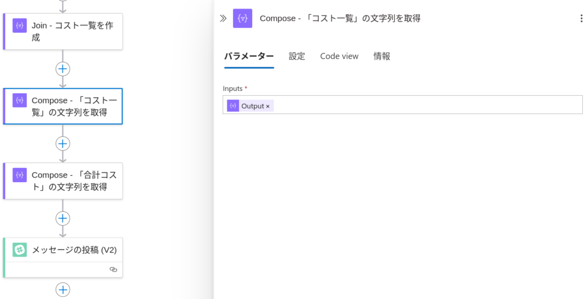Click the Compose icon in panel header
588x299 pixels.
pyautogui.click(x=243, y=18)
